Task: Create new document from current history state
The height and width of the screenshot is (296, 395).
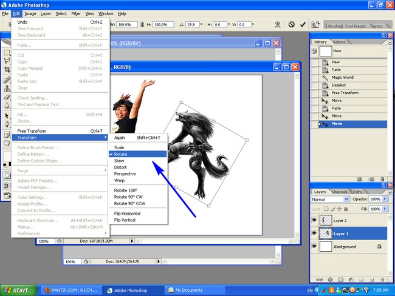Action: [359, 179]
